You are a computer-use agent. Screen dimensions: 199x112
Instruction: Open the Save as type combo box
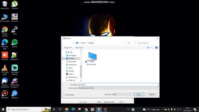(118, 88)
